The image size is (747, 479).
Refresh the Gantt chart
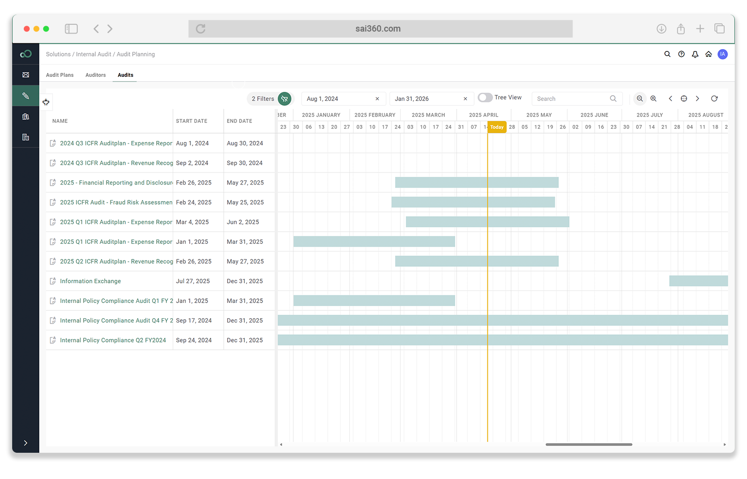714,99
